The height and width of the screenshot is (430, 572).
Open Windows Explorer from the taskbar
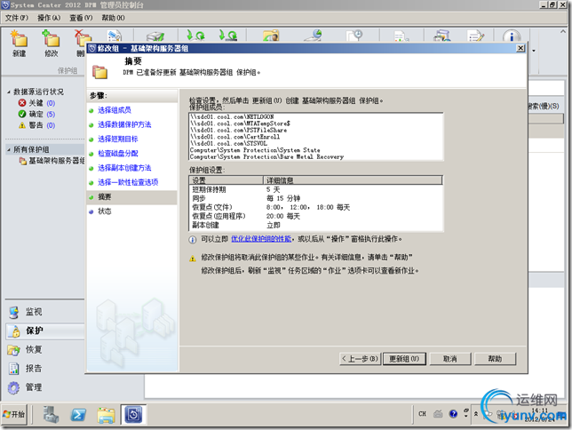pos(106,415)
